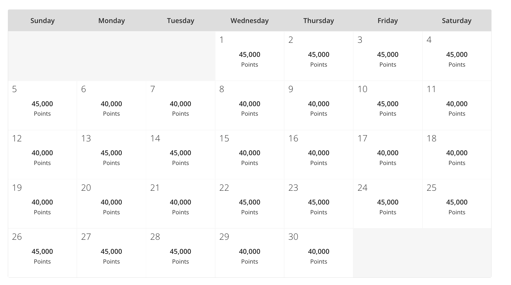Click Sunday 26 with 45,000 points

42,253
